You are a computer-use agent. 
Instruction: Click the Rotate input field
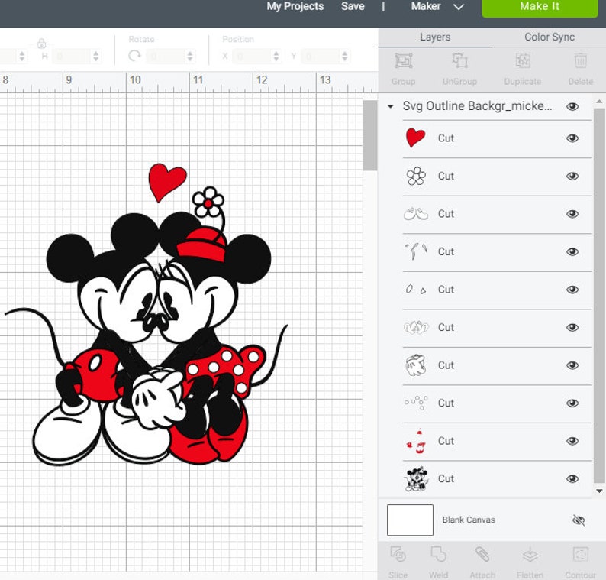(x=166, y=56)
